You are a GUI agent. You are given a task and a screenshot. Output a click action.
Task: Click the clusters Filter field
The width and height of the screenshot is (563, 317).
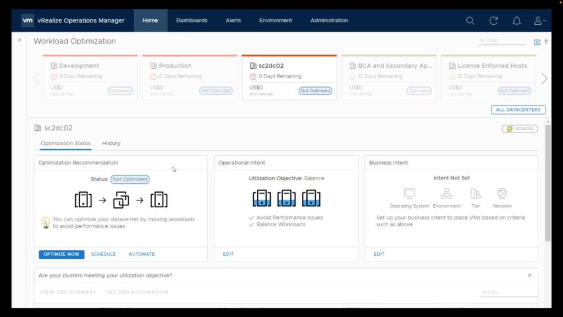[x=509, y=293]
